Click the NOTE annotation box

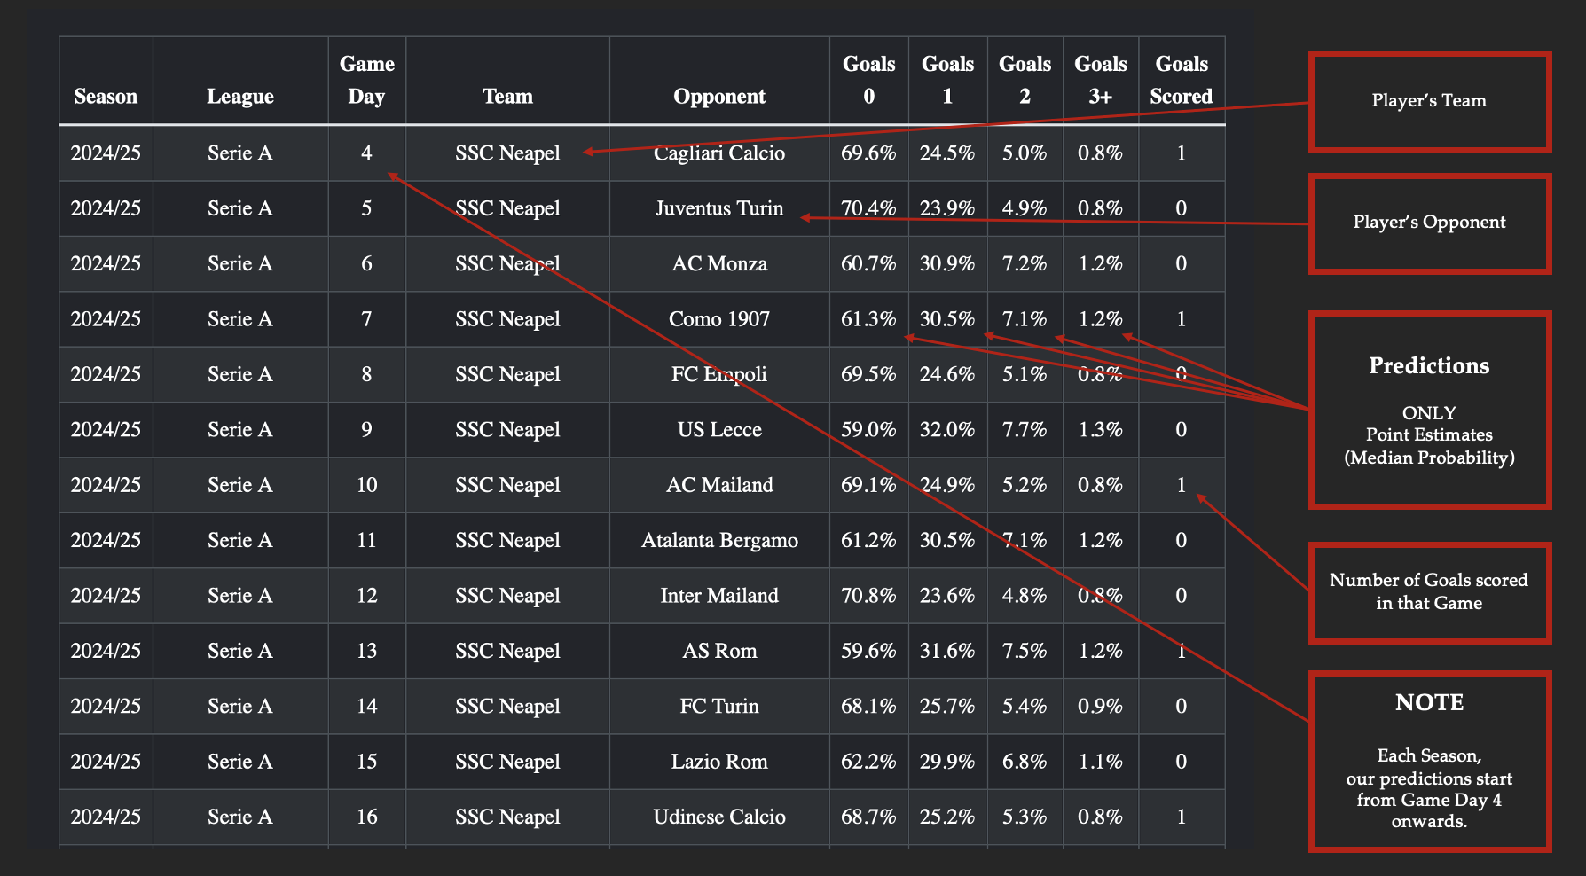click(x=1429, y=761)
